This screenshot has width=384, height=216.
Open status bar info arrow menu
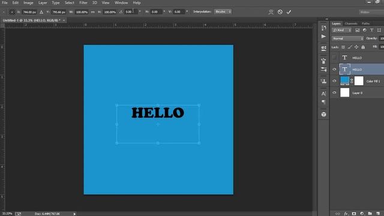click(74, 214)
